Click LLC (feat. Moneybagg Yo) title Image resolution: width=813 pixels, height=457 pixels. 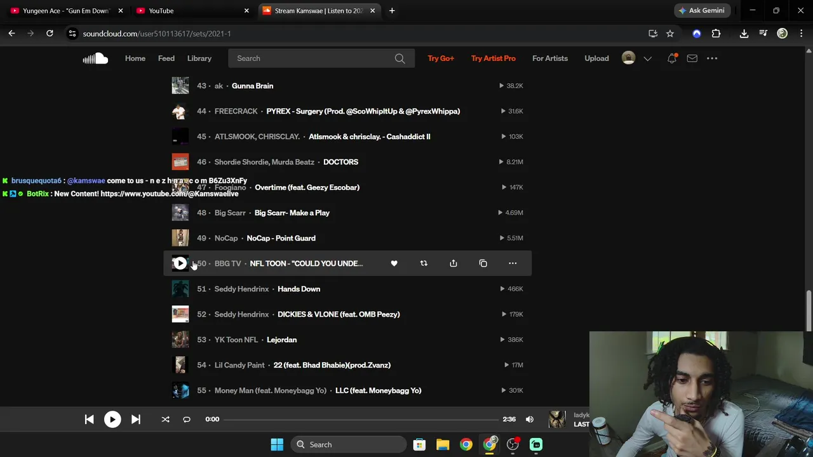(x=378, y=390)
